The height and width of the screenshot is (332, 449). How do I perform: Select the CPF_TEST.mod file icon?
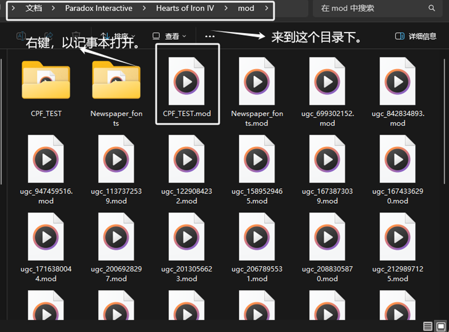[x=186, y=81]
